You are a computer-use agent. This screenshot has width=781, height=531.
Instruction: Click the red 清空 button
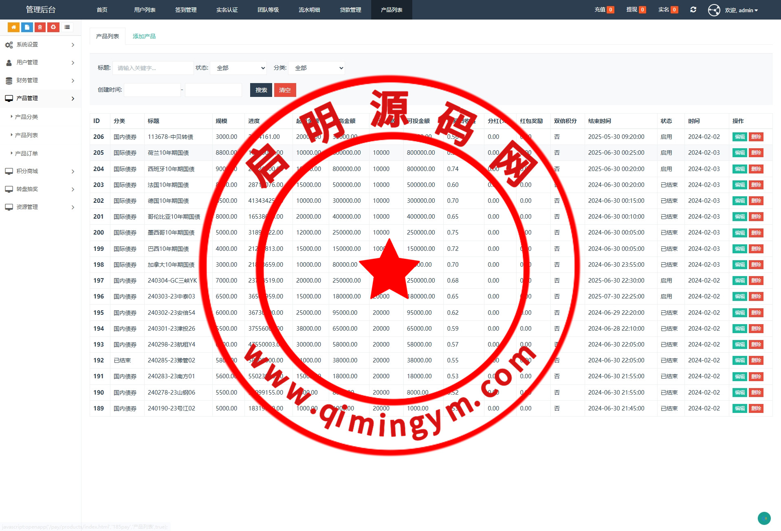point(285,90)
